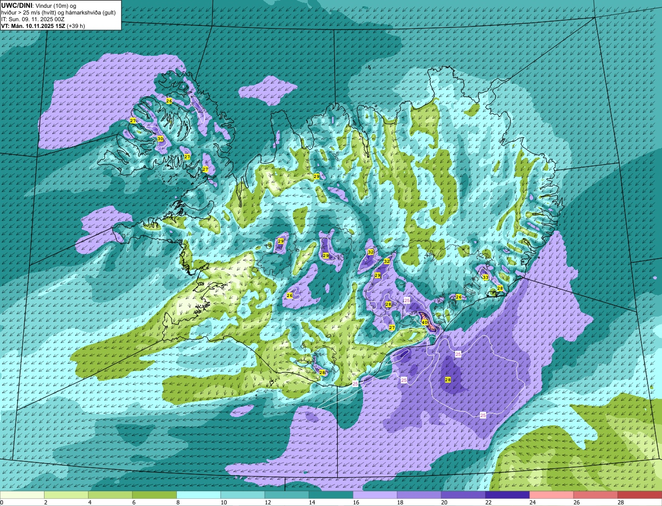Pick the 4–6 m/s green swatch

(110, 495)
